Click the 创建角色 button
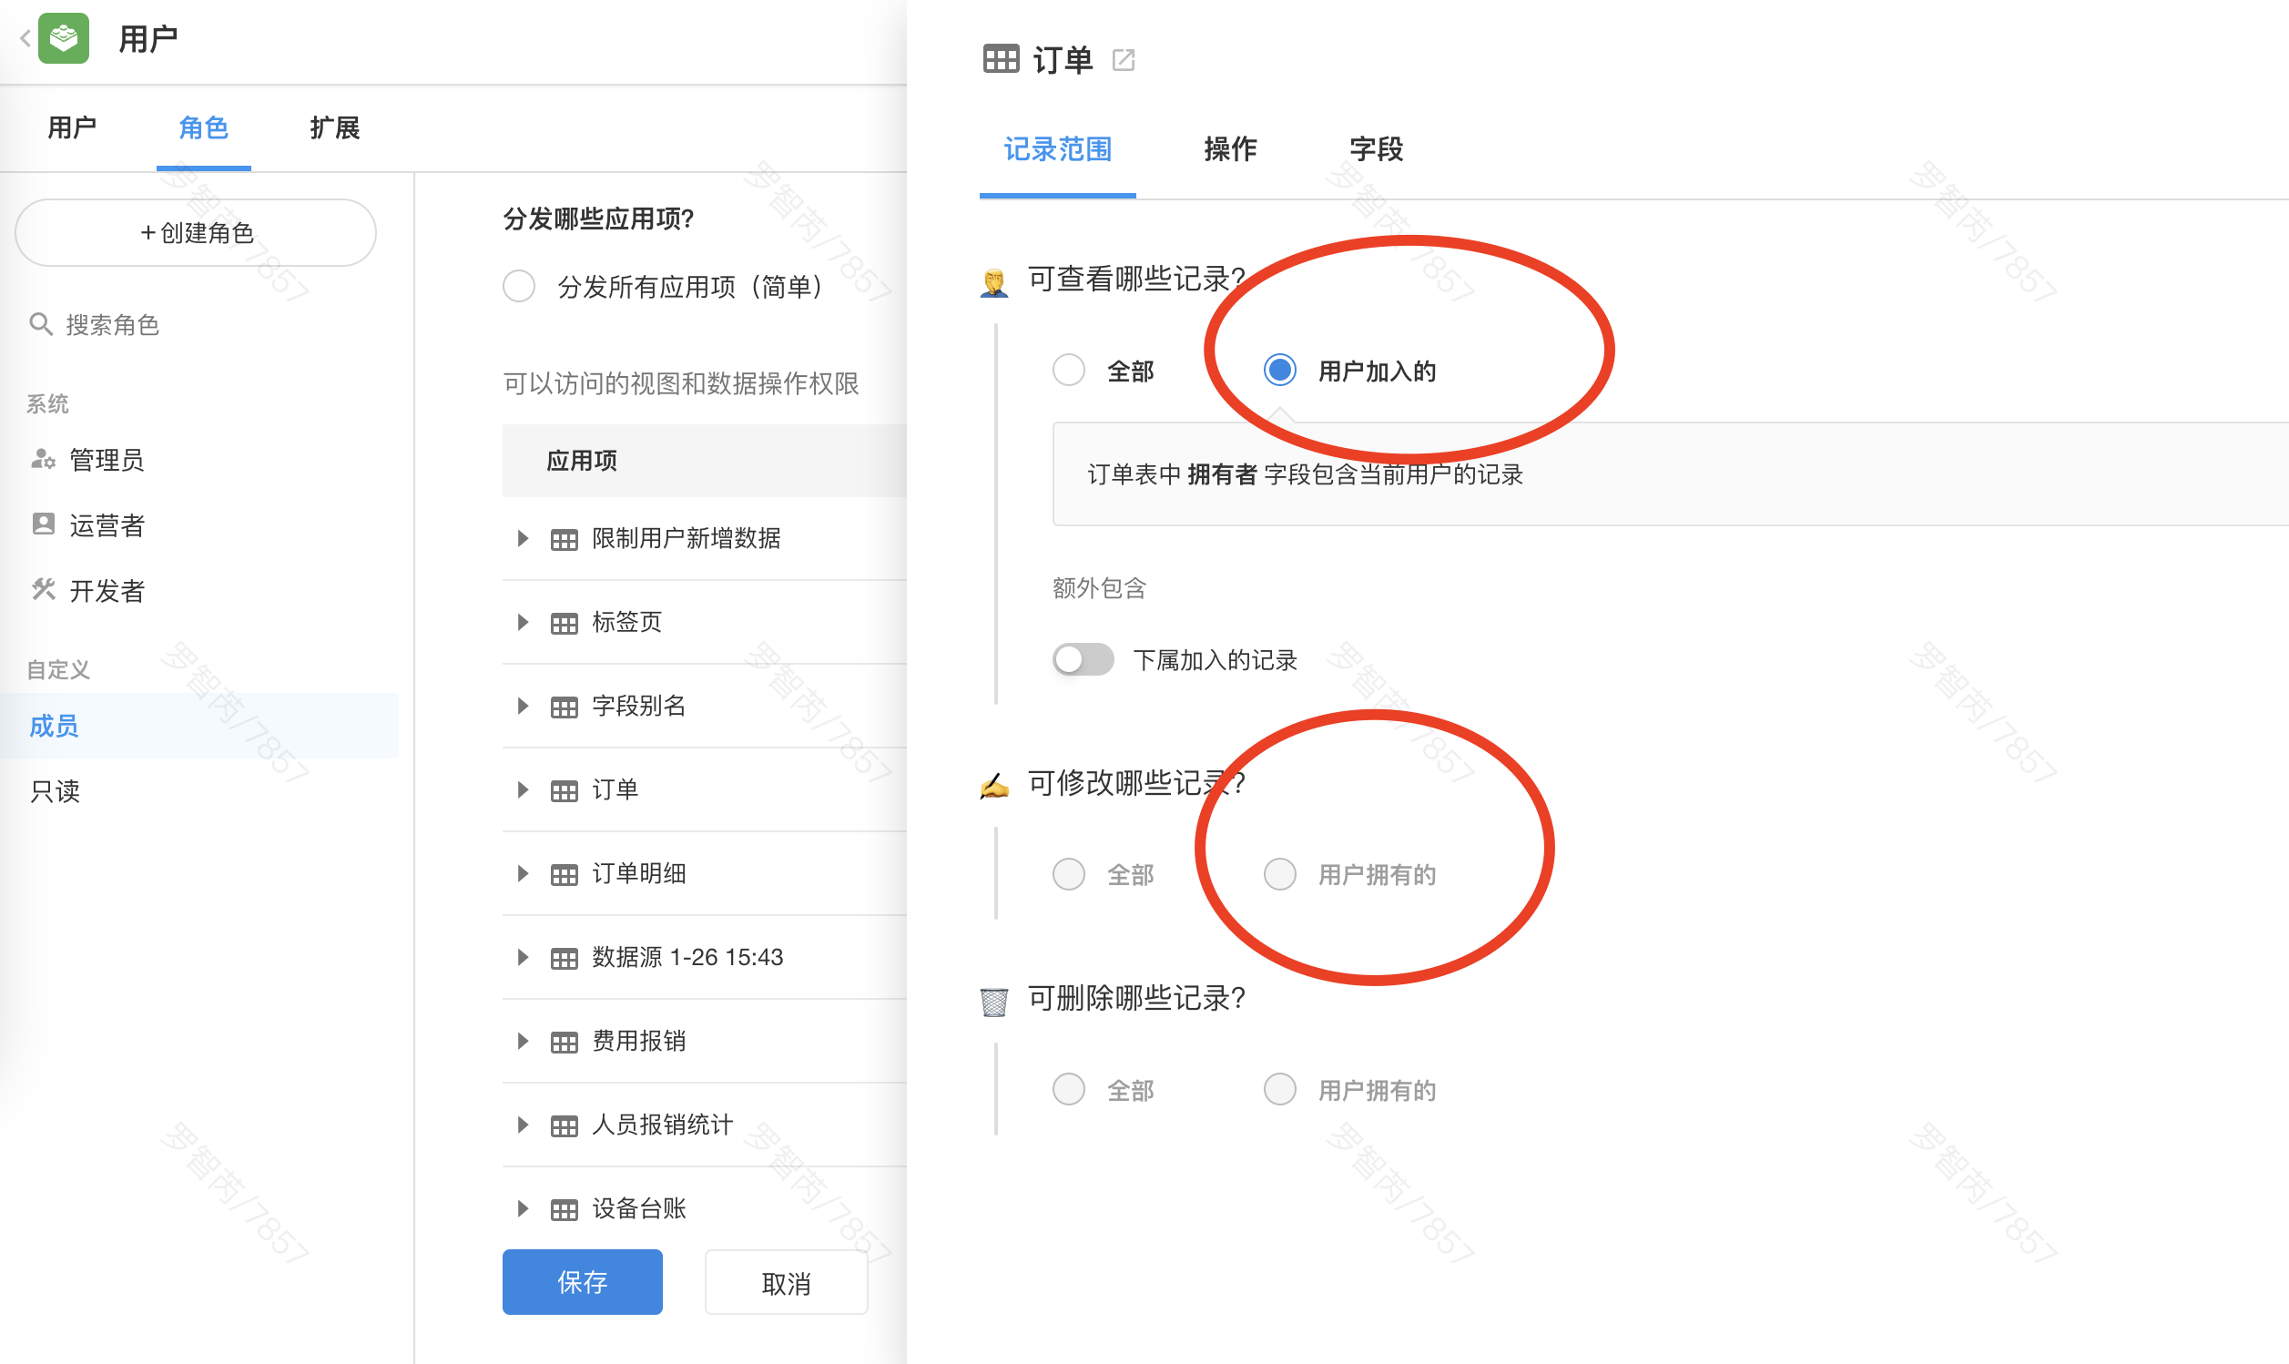The image size is (2289, 1364). [x=196, y=232]
